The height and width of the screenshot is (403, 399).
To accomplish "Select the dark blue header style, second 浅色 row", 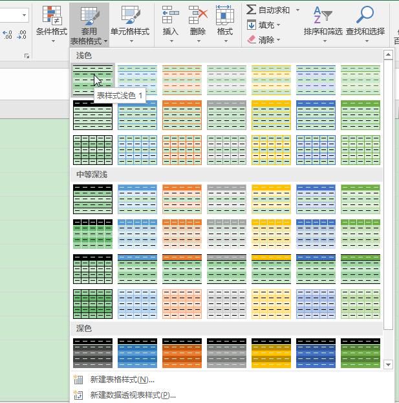I will point(316,115).
